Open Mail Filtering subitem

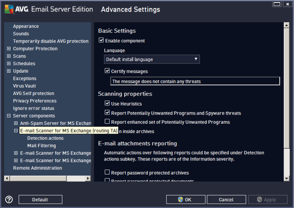[x=41, y=146]
